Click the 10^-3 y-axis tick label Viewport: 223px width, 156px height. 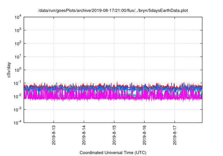[17, 110]
